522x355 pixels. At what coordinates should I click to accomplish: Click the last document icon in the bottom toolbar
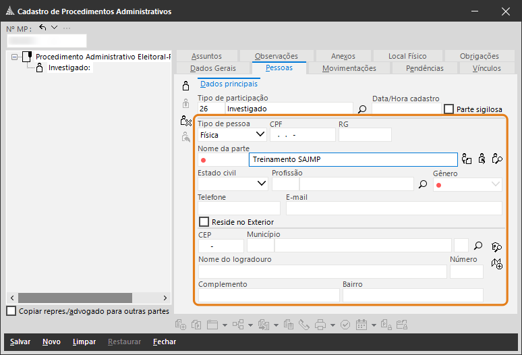click(402, 325)
